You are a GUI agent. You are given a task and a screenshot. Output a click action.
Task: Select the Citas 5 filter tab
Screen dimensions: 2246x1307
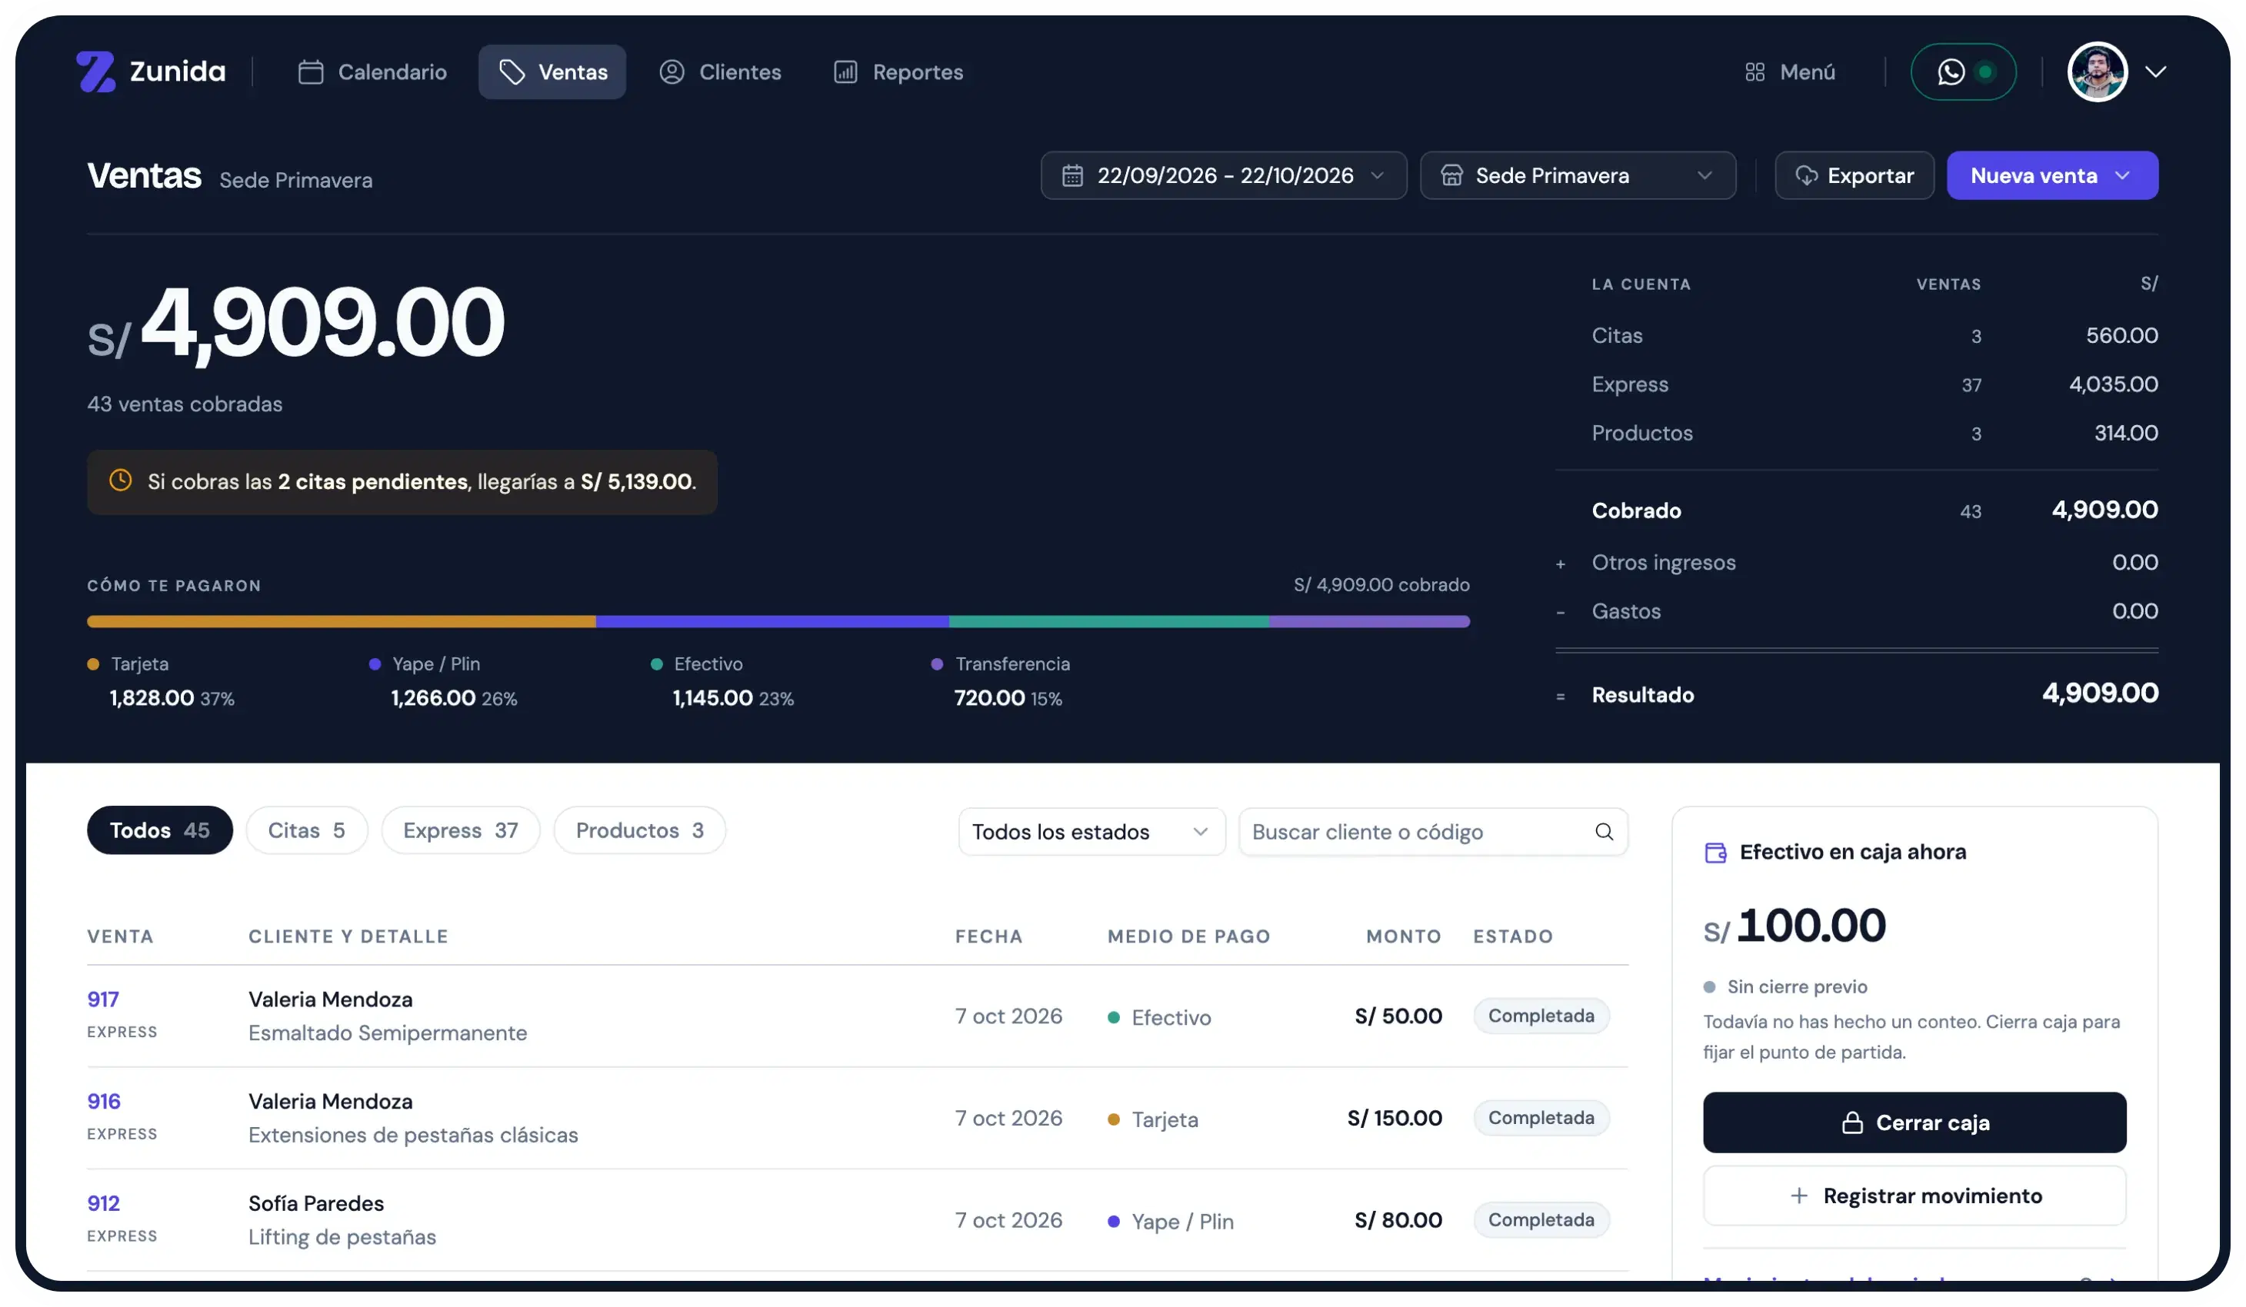coord(307,830)
